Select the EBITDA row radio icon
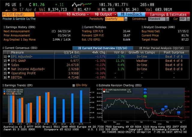The image size is (192, 137). (9, 77)
